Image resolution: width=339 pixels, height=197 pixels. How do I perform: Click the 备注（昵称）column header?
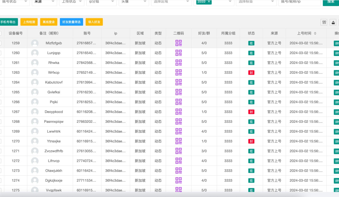pyautogui.click(x=50, y=33)
